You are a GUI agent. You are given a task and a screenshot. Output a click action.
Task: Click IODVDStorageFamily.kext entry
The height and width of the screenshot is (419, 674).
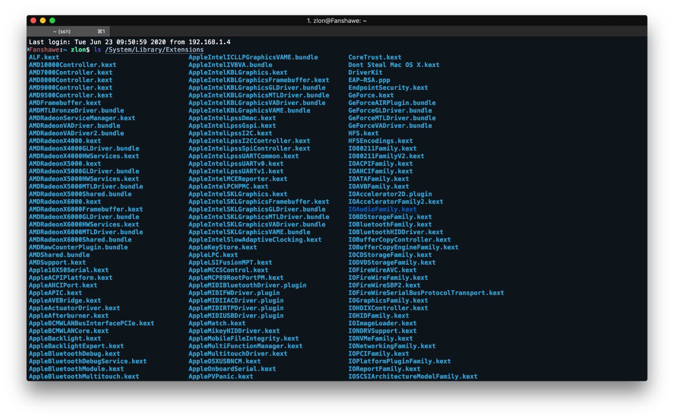[392, 263]
